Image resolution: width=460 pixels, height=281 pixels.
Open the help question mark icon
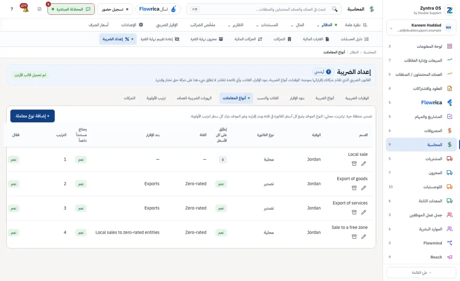tap(11, 9)
